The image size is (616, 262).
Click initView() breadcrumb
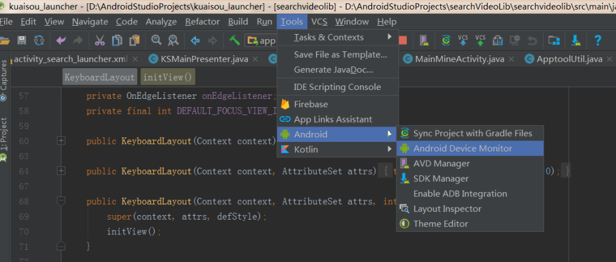pos(167,77)
